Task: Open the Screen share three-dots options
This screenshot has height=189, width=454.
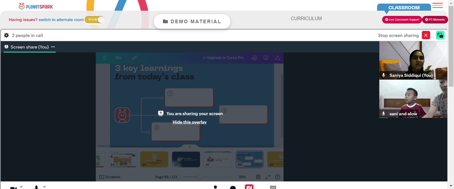Action: click(x=53, y=47)
